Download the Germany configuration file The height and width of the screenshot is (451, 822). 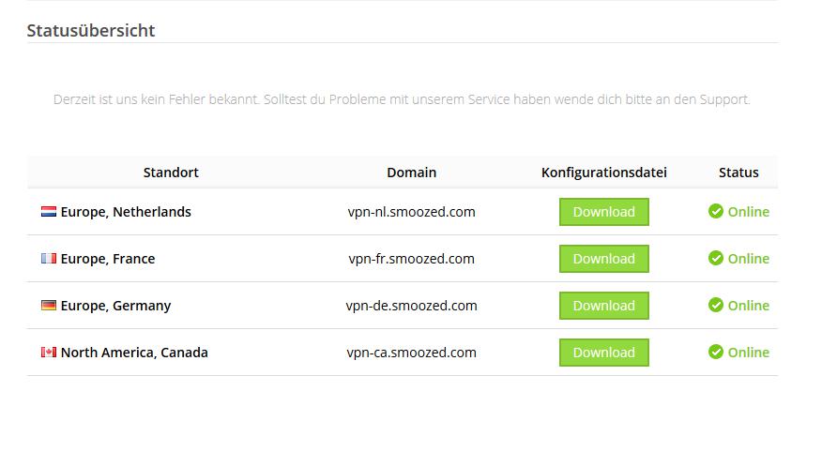tap(604, 306)
